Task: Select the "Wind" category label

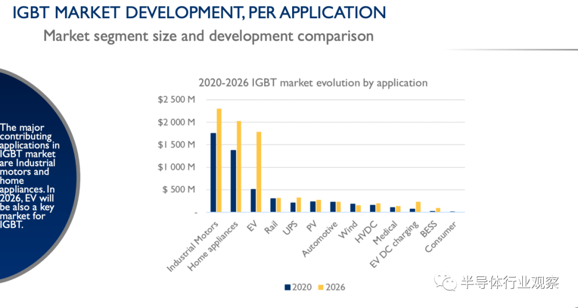Action: [x=349, y=229]
